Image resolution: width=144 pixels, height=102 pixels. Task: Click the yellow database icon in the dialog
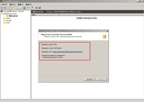point(104,36)
